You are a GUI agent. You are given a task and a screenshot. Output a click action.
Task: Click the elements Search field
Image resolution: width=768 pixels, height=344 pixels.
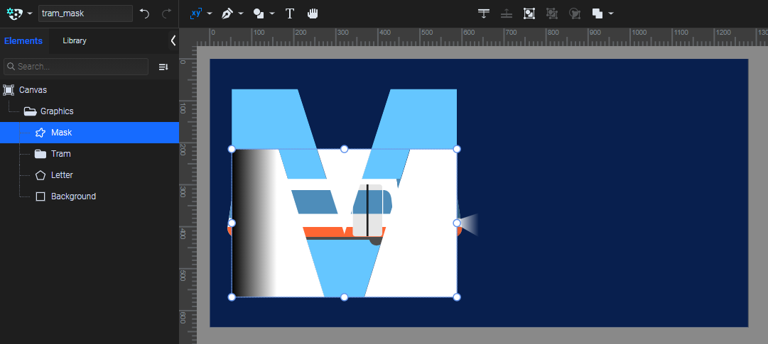(x=76, y=67)
